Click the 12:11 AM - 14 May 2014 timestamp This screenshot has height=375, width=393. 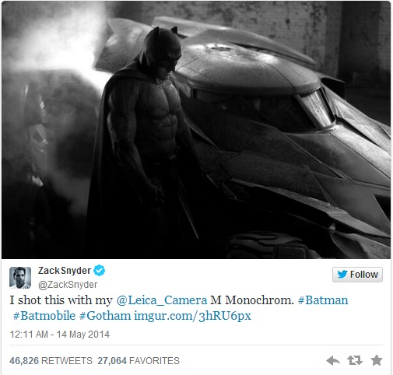point(60,335)
